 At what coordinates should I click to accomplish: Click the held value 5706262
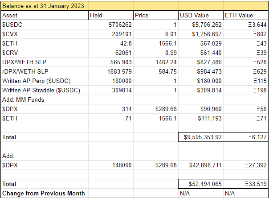point(120,25)
